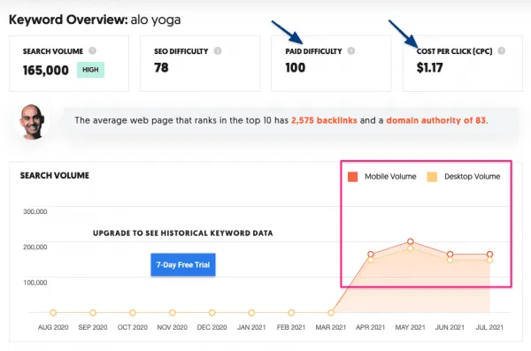531x351 pixels.
Task: Select the NOV 2020 data point
Action: point(172,313)
